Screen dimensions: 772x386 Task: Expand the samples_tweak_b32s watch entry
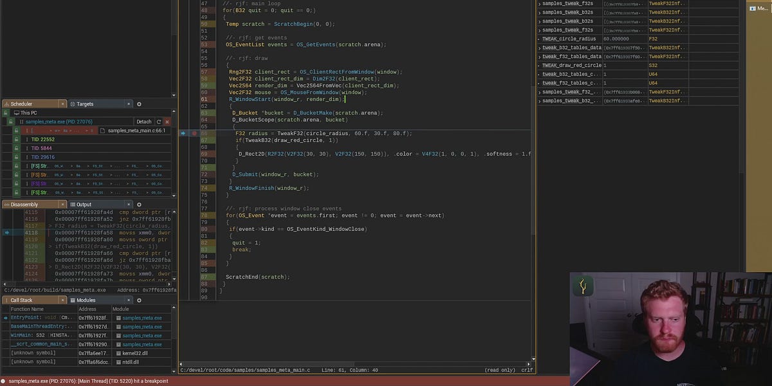[539, 12]
